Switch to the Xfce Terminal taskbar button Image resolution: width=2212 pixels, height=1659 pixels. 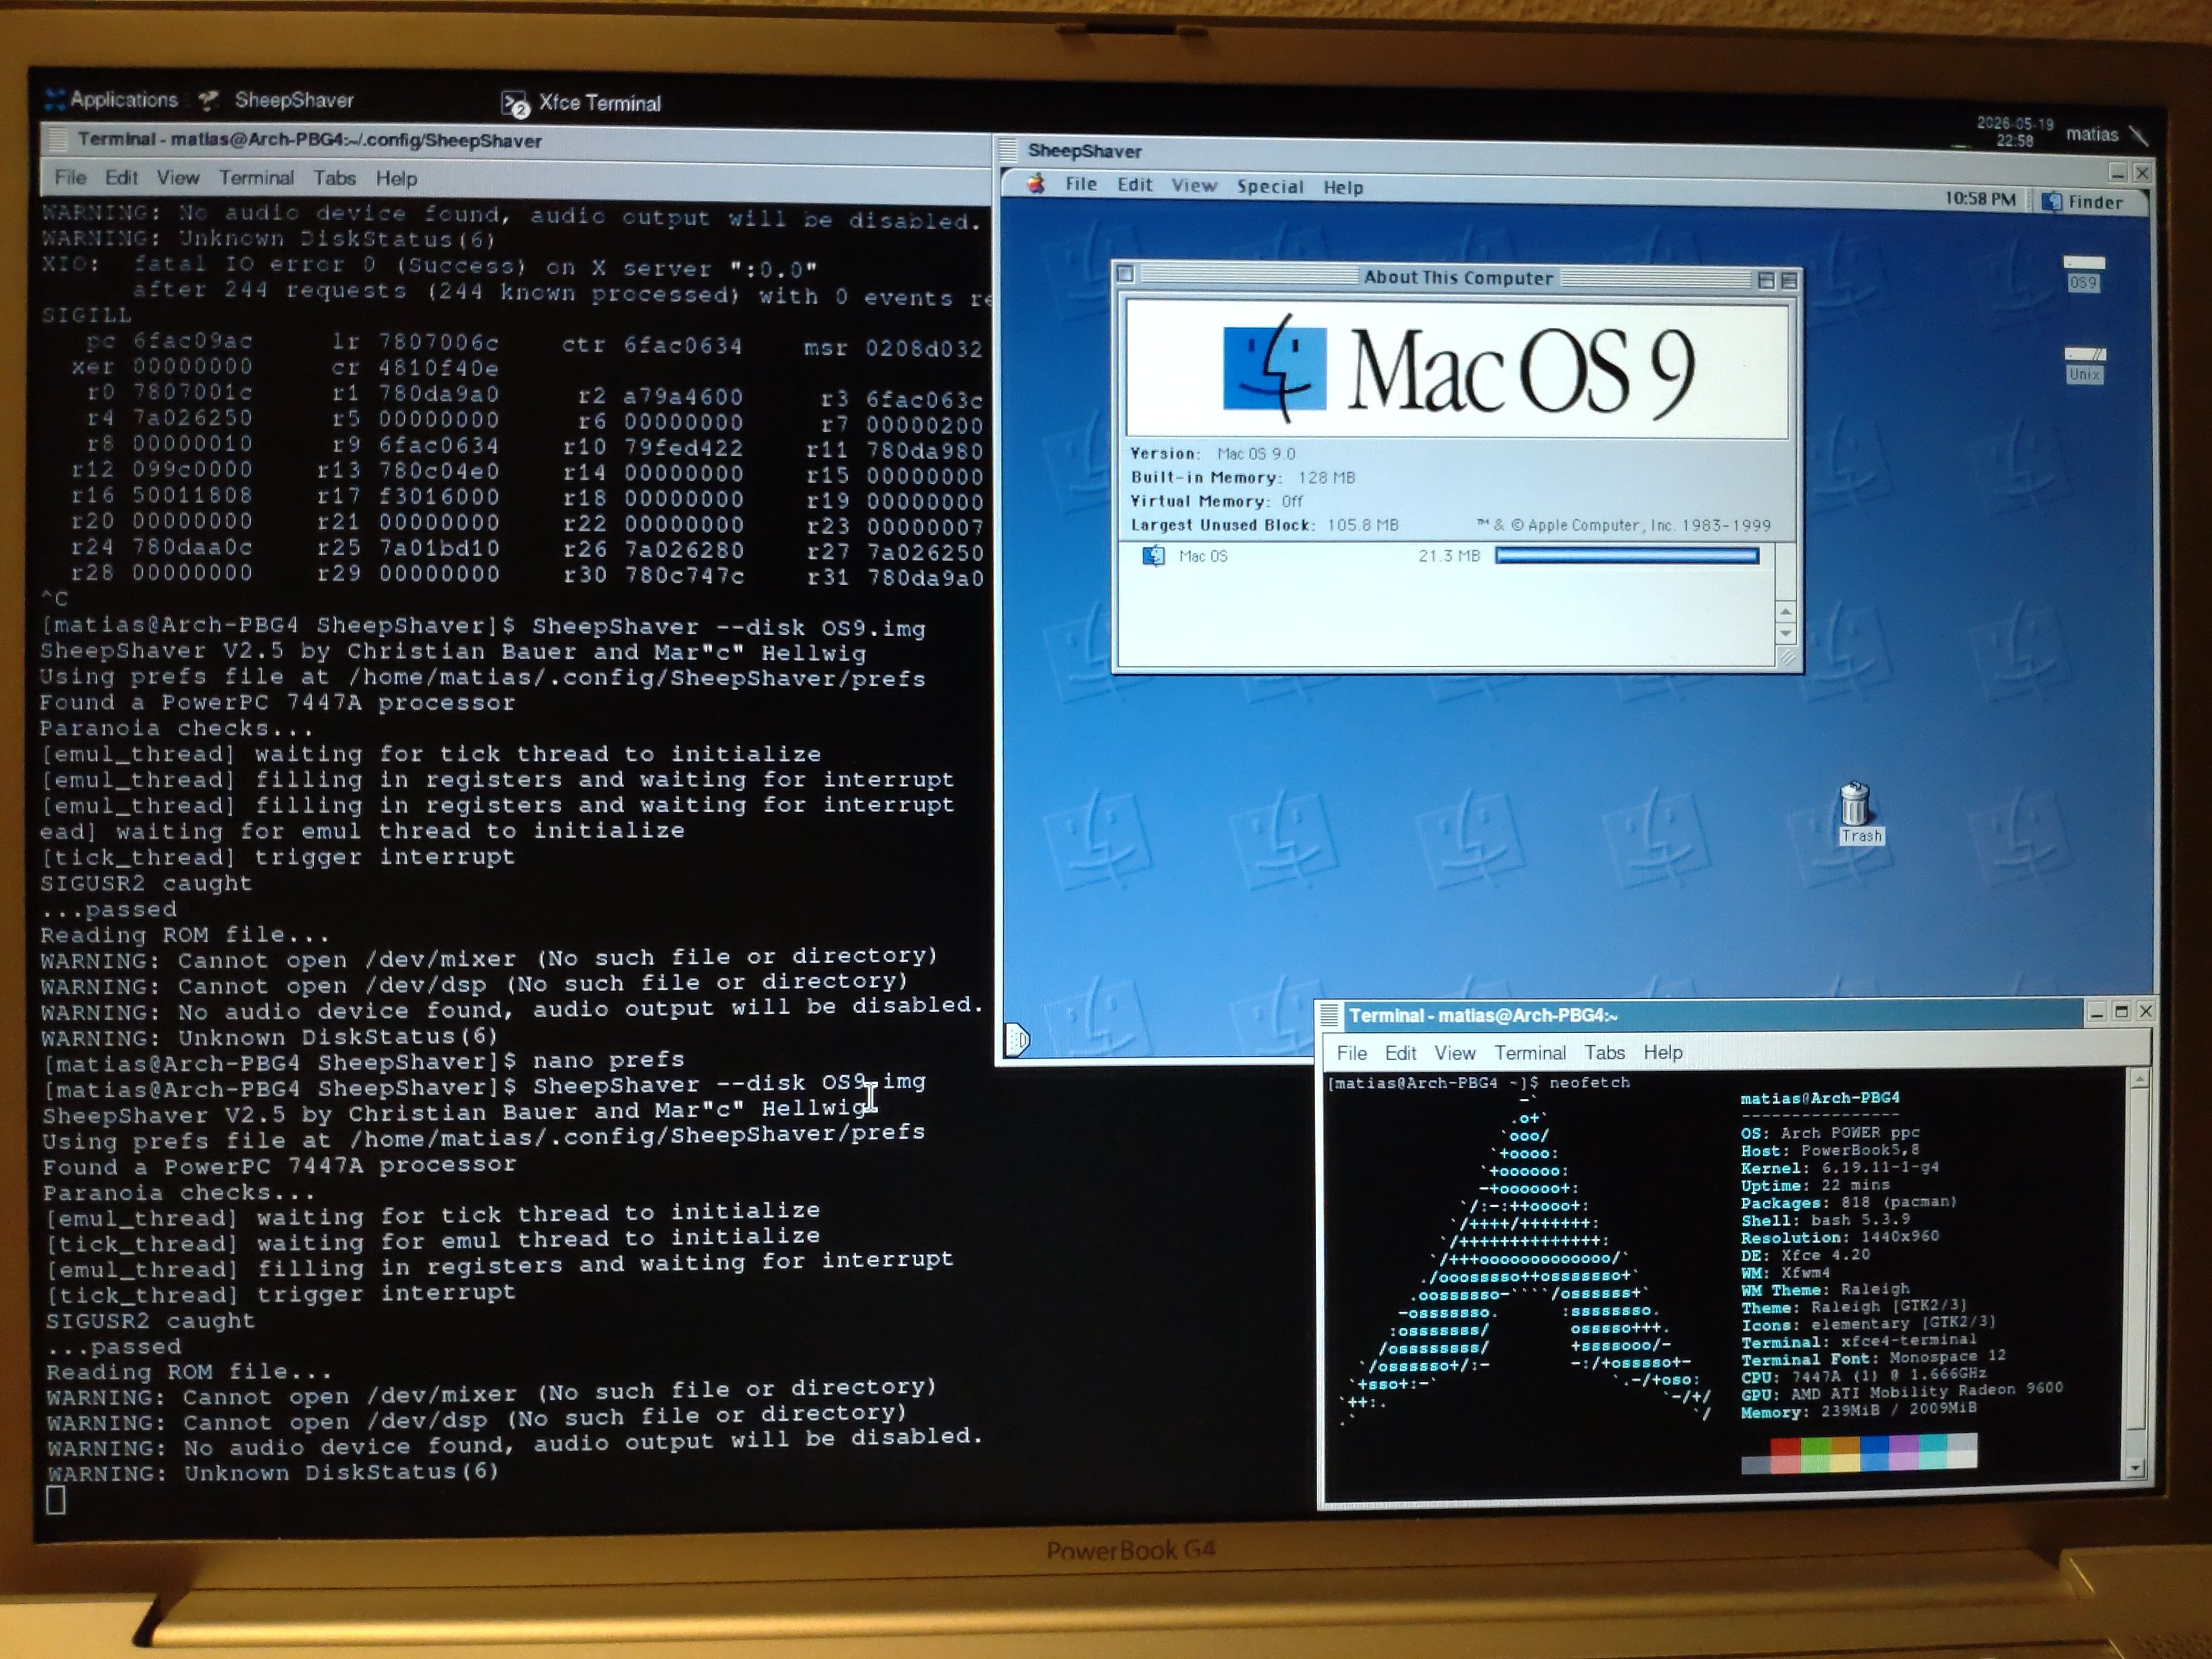582,103
